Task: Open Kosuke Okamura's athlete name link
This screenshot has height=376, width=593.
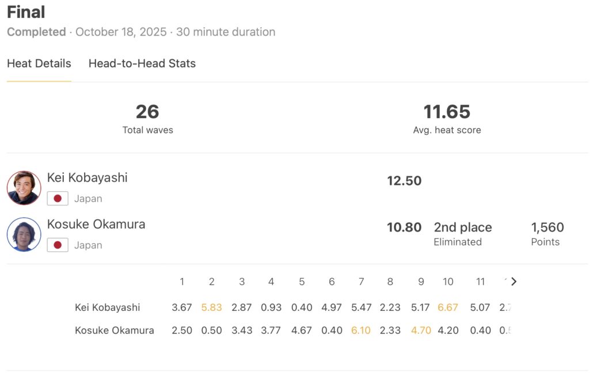Action: (96, 224)
